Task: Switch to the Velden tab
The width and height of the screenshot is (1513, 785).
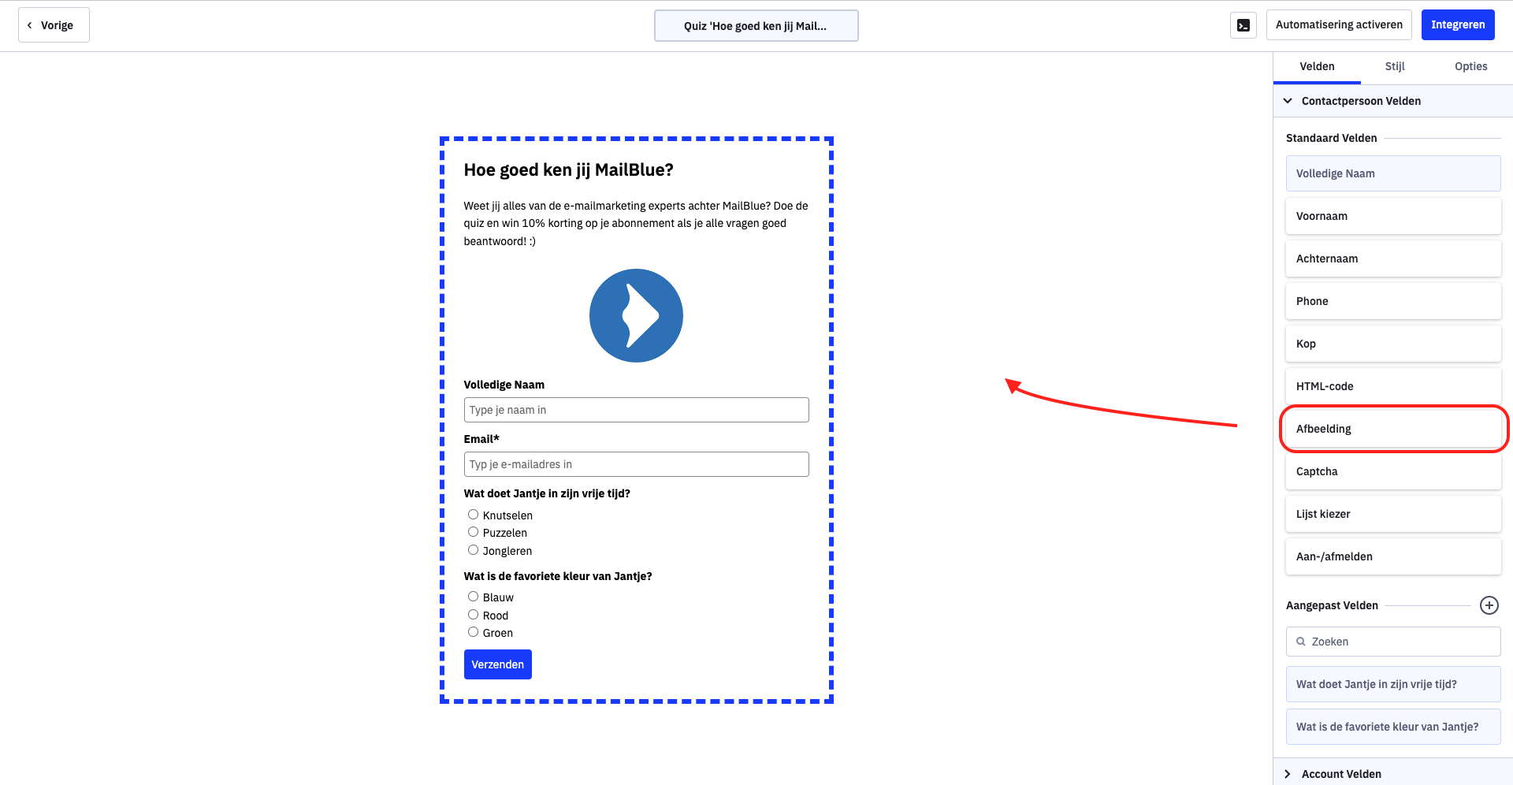Action: pyautogui.click(x=1317, y=67)
